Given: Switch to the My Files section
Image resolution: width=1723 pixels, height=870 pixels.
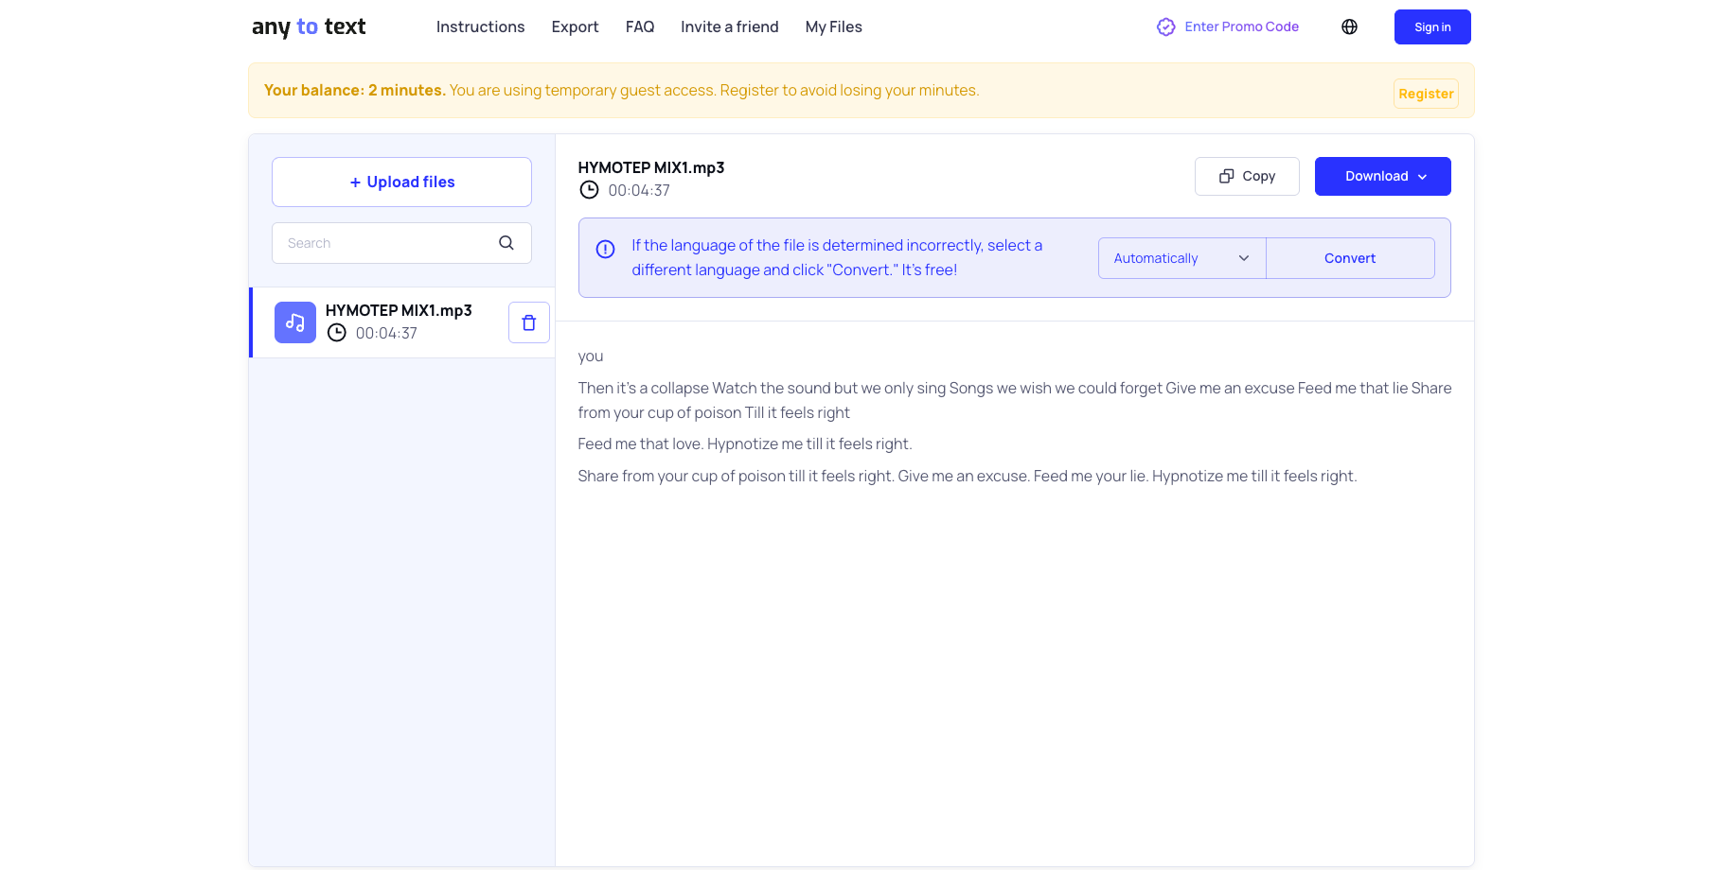Looking at the screenshot, I should point(833,26).
